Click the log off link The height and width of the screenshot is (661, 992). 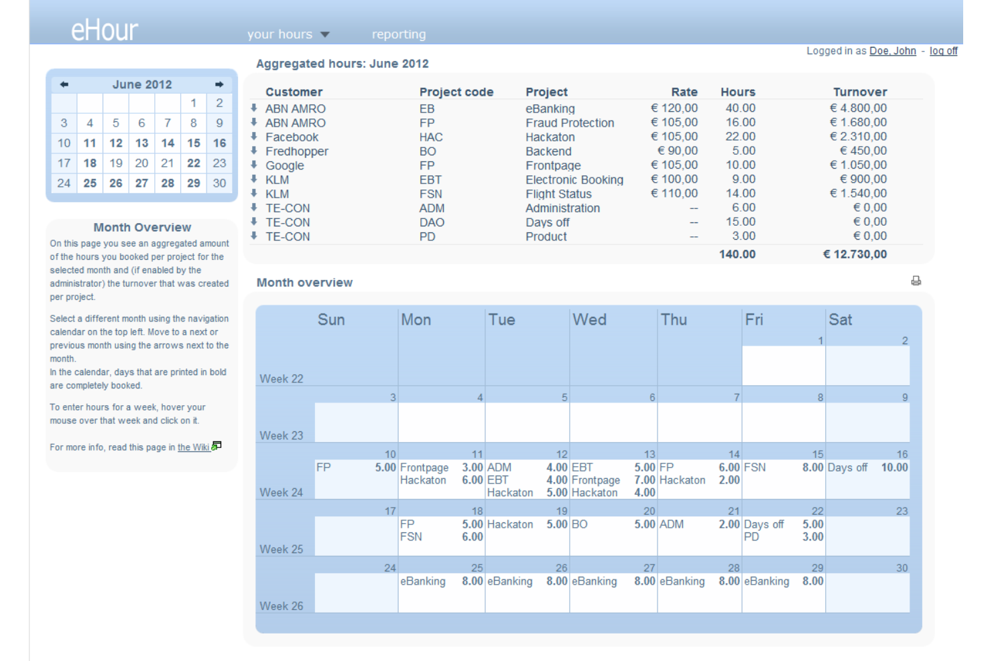pyautogui.click(x=943, y=51)
